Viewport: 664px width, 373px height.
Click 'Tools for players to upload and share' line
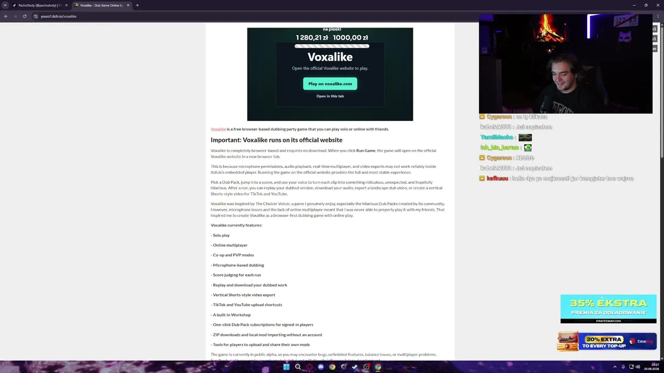click(x=260, y=345)
